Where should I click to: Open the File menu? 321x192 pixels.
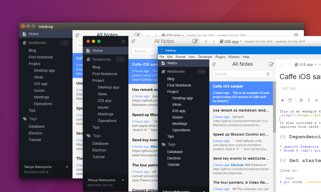click(x=162, y=57)
